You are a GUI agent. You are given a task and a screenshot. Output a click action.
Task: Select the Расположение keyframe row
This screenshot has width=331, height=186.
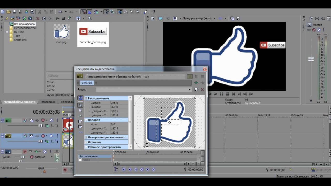point(95,156)
